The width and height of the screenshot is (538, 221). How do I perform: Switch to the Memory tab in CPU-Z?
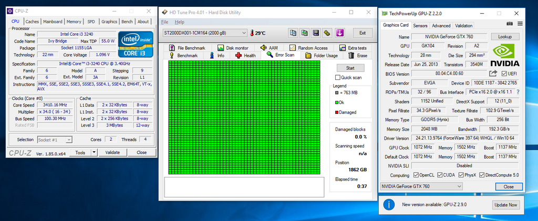point(74,21)
